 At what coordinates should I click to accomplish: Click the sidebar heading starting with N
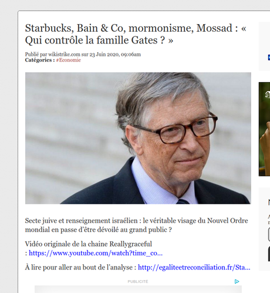269,202
